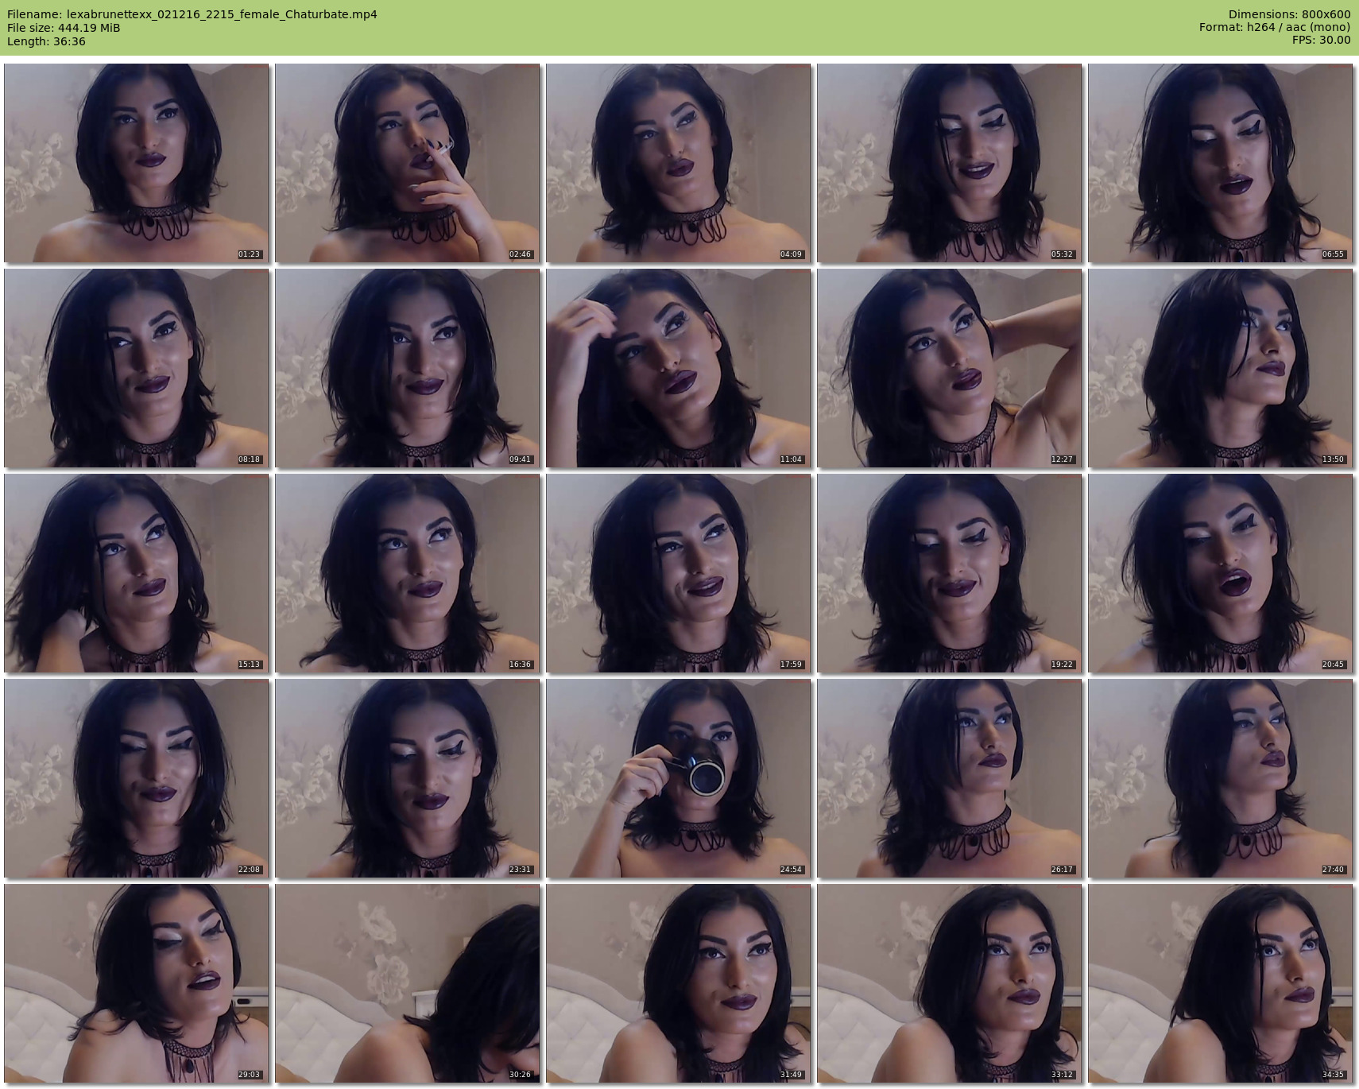
Task: Click the Filename text in header
Action: [192, 14]
